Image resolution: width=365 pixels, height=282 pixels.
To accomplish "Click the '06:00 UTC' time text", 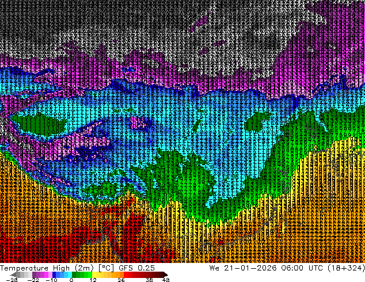I will [302, 268].
